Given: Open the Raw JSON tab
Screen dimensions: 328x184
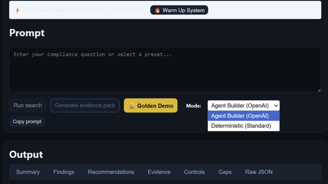Looking at the screenshot, I should pos(259,172).
